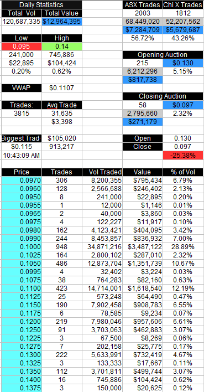Select the Chi X Trades header cell

point(183,5)
